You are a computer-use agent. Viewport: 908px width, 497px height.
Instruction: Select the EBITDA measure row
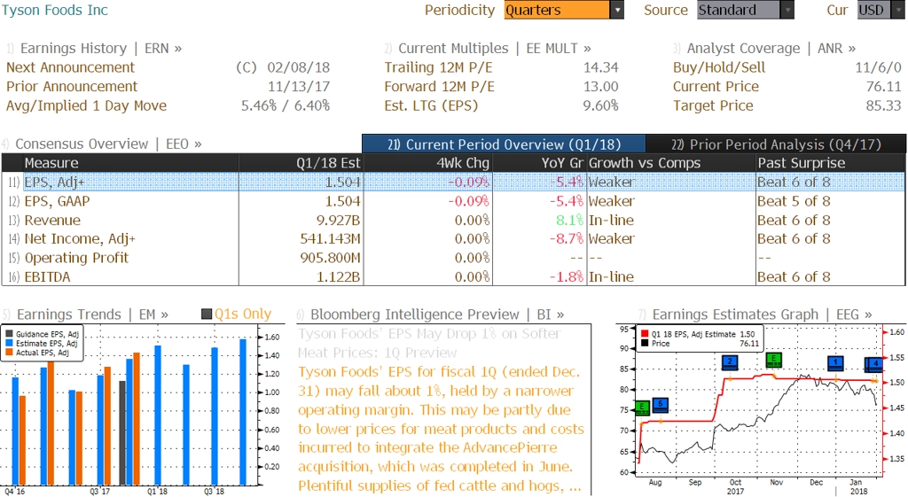click(453, 276)
